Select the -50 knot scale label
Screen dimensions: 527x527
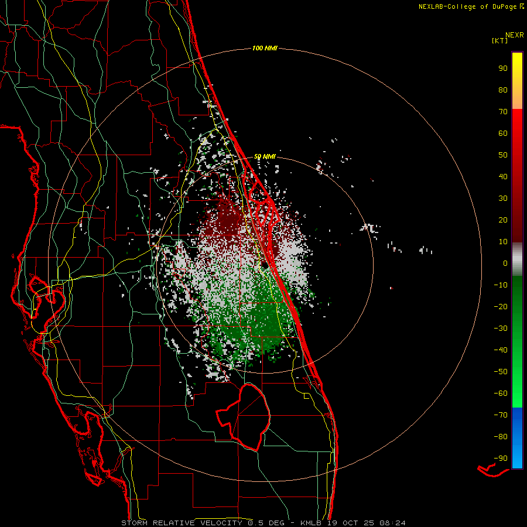pos(501,372)
